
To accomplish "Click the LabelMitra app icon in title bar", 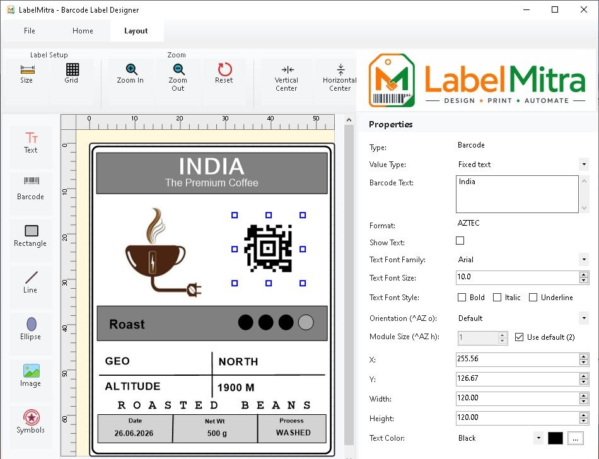I will click(10, 9).
